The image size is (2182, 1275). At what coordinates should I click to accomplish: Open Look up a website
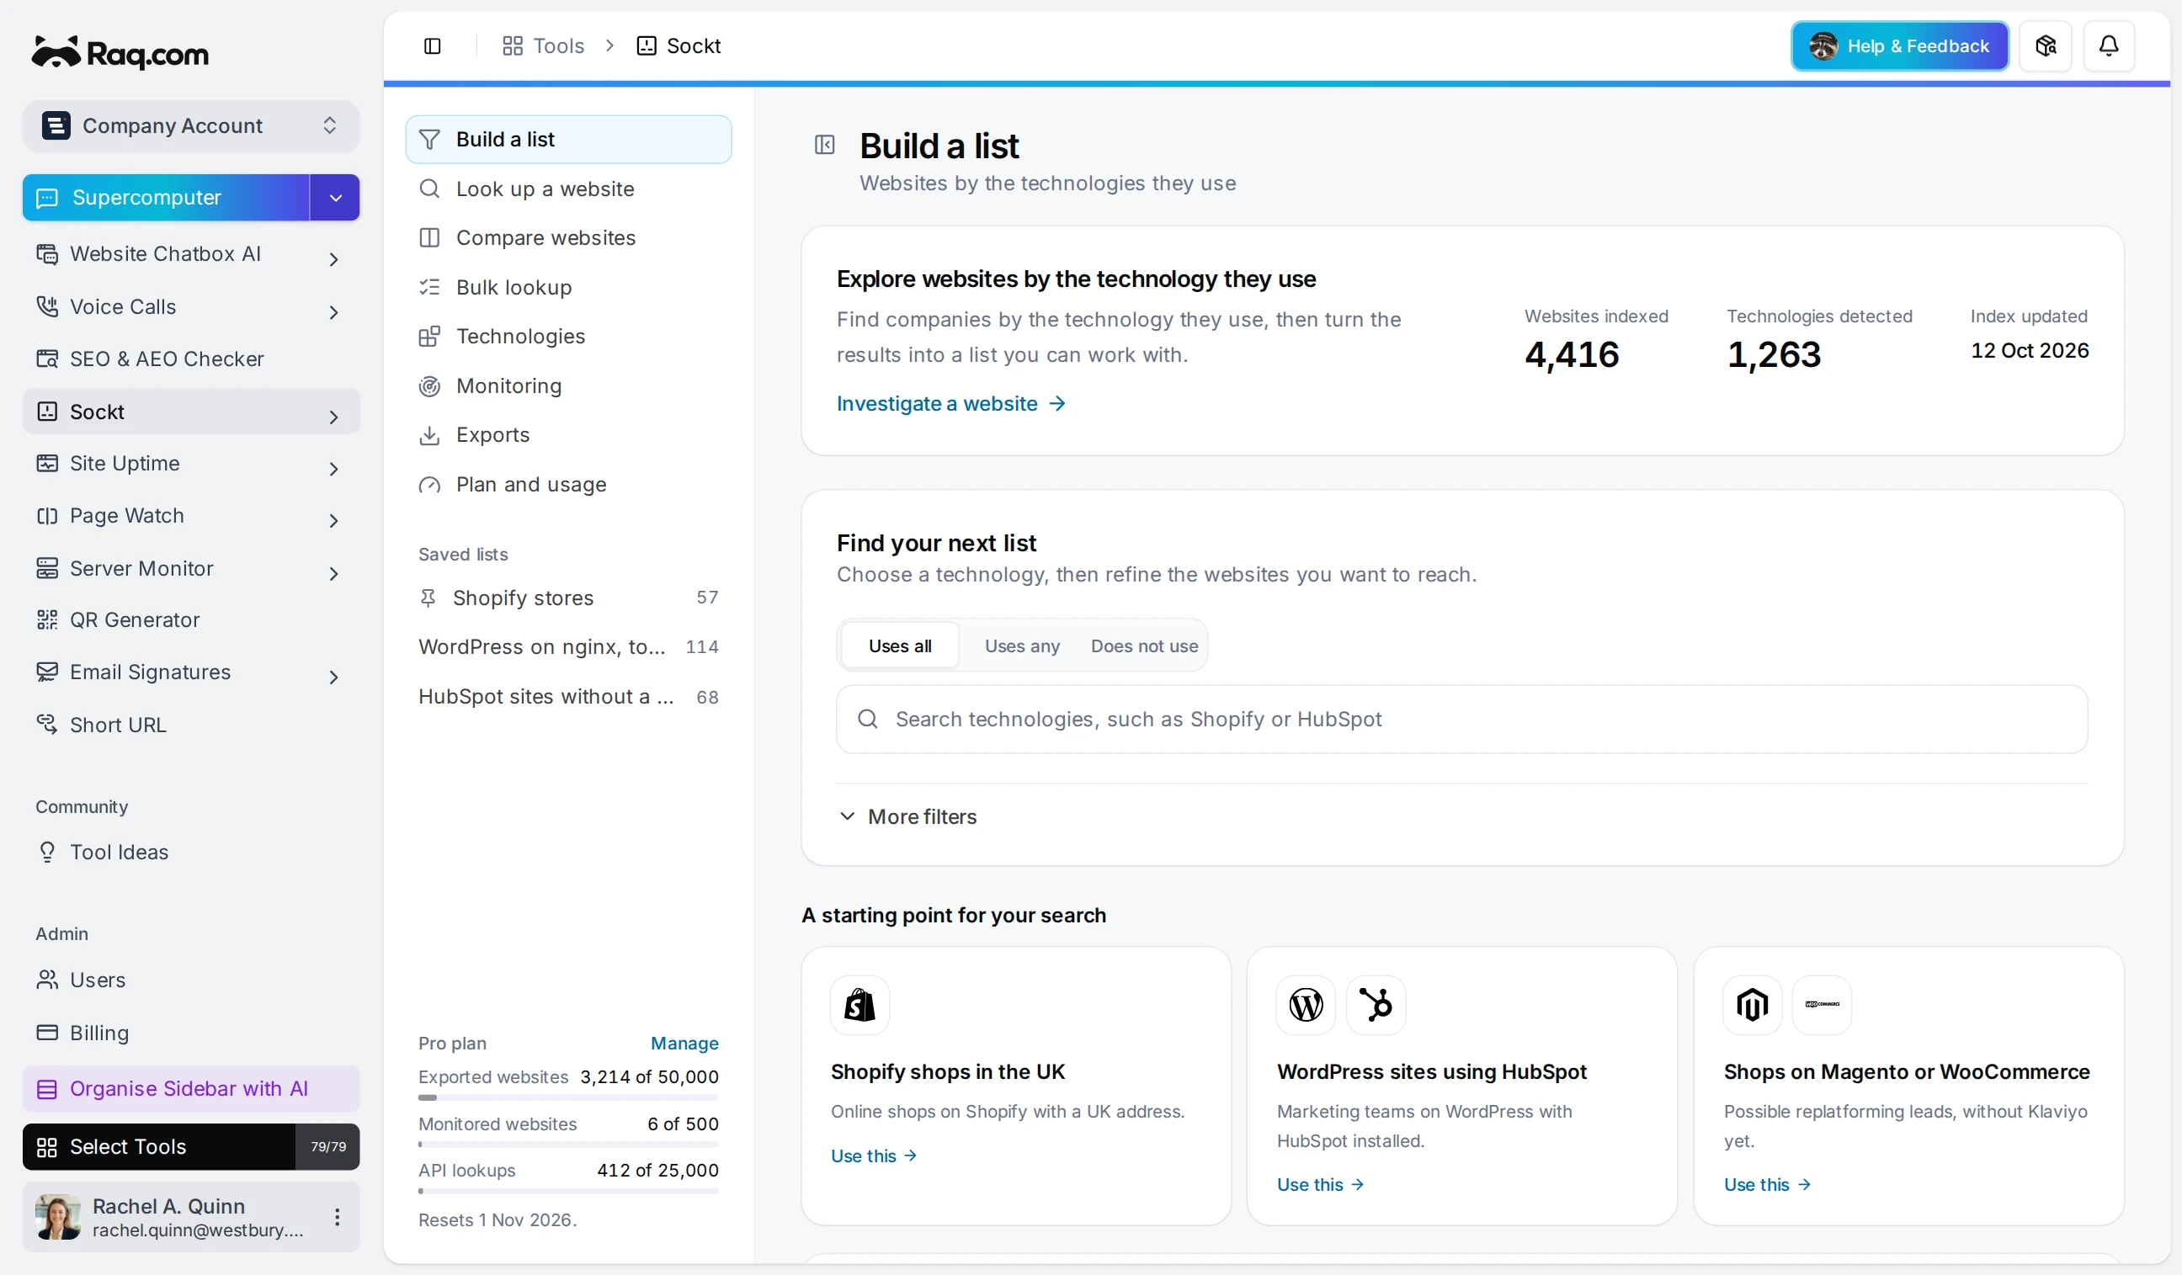click(x=568, y=189)
